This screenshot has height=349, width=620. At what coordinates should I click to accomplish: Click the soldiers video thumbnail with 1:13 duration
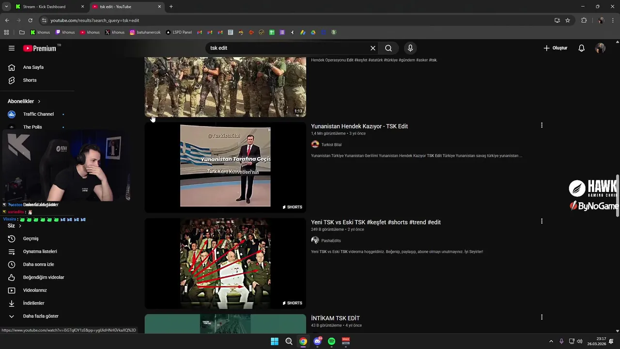(225, 86)
